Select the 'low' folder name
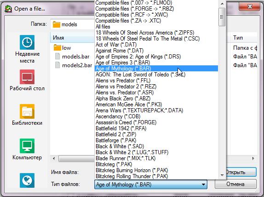 tap(66, 48)
